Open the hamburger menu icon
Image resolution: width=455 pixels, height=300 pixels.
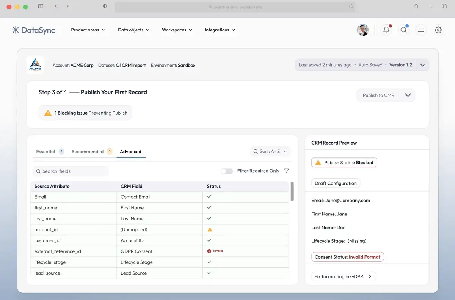pyautogui.click(x=421, y=30)
